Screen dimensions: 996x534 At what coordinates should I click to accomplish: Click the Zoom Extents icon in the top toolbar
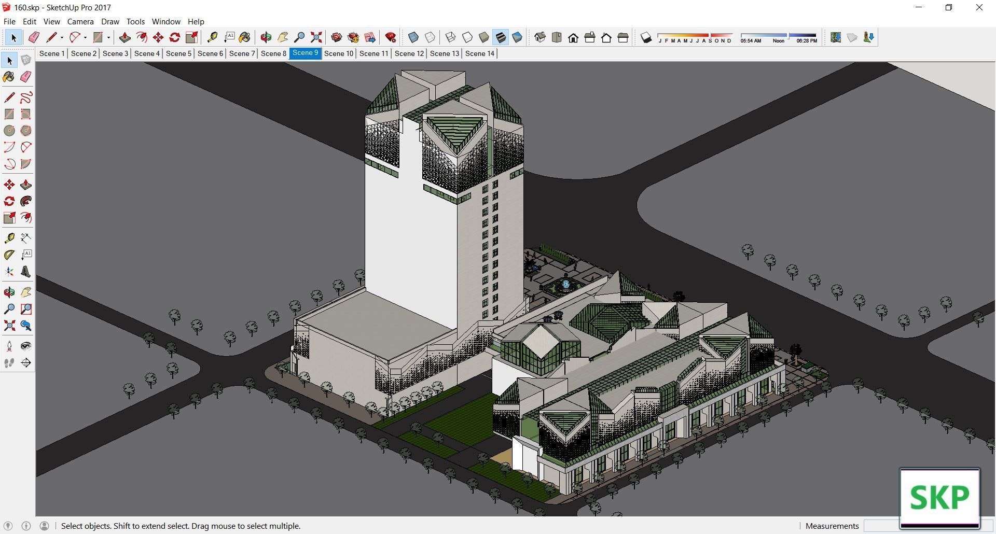tap(316, 37)
